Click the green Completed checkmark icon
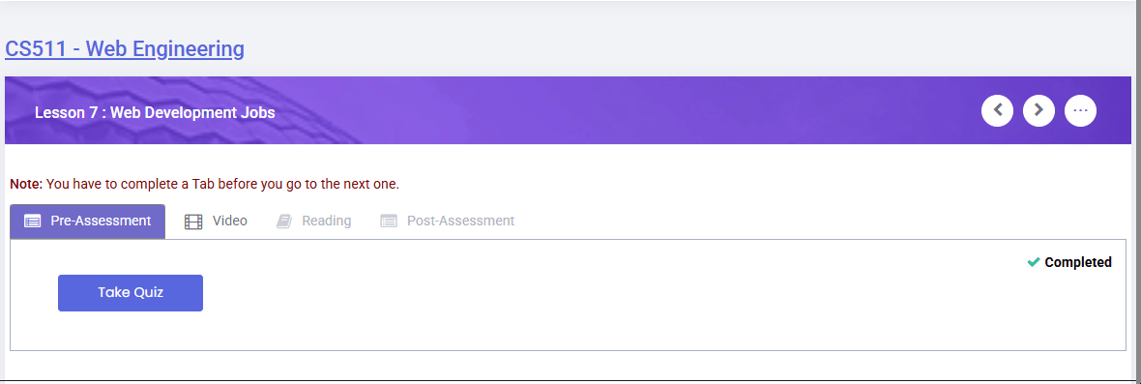Viewport: 1141px width, 384px height. click(x=1033, y=262)
